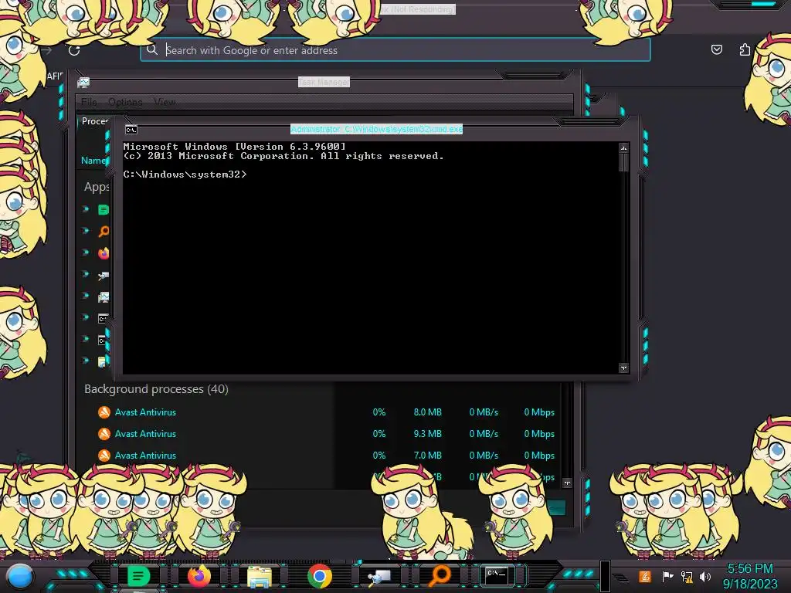Click the '8.0 MB' memory value
791x593 pixels.
(428, 412)
